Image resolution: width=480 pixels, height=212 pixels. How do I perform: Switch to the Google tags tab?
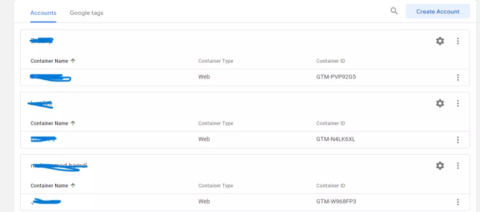pyautogui.click(x=86, y=13)
